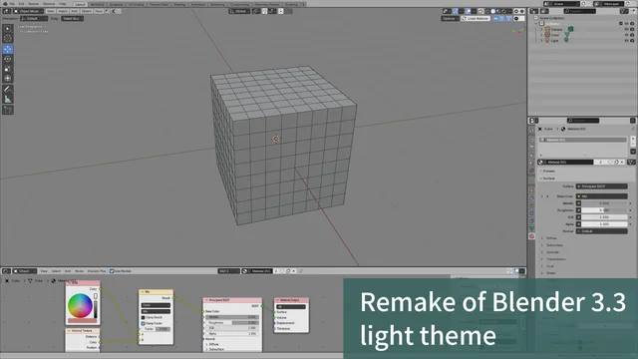638x359 pixels.
Task: Select the Annotate pencil tool
Action: click(8, 89)
